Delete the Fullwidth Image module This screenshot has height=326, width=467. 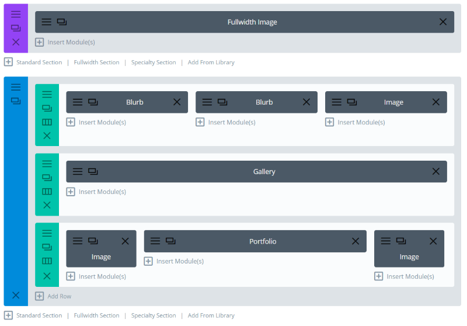pos(443,22)
